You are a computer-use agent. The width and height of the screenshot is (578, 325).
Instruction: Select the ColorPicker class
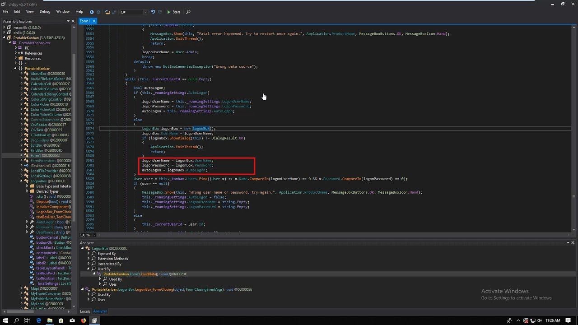(49, 104)
